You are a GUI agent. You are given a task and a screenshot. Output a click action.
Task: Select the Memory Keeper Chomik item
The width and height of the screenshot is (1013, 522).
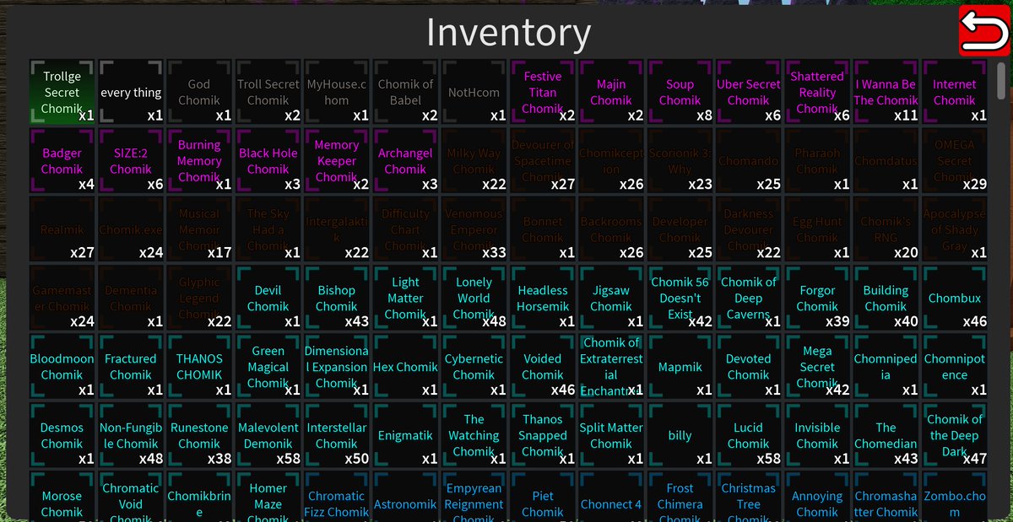(x=337, y=161)
